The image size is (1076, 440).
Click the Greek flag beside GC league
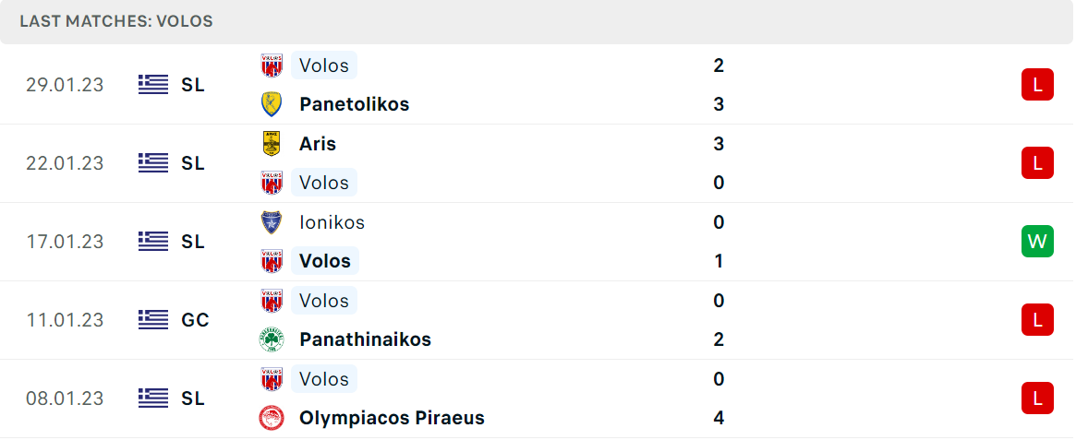153,320
